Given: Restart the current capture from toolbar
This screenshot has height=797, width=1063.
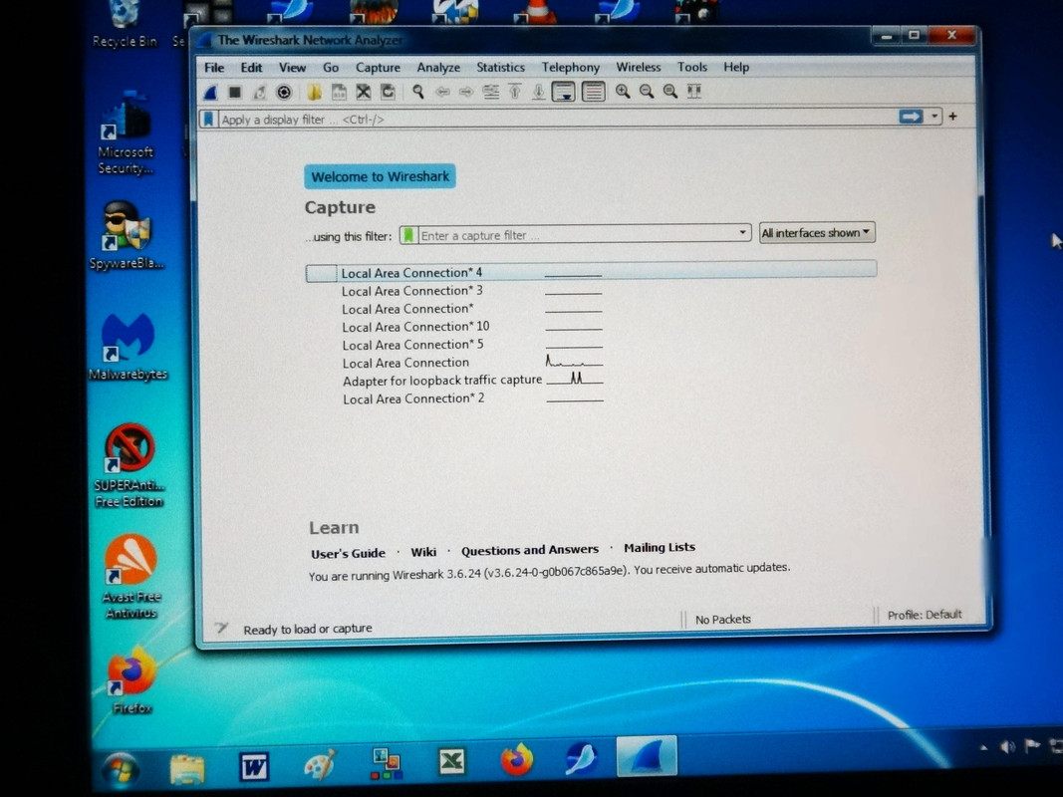Looking at the screenshot, I should click(x=260, y=93).
